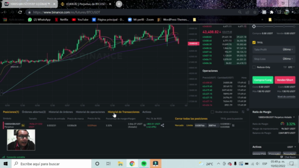
Task: Open the YouTube bookmark
Action: tap(80, 20)
